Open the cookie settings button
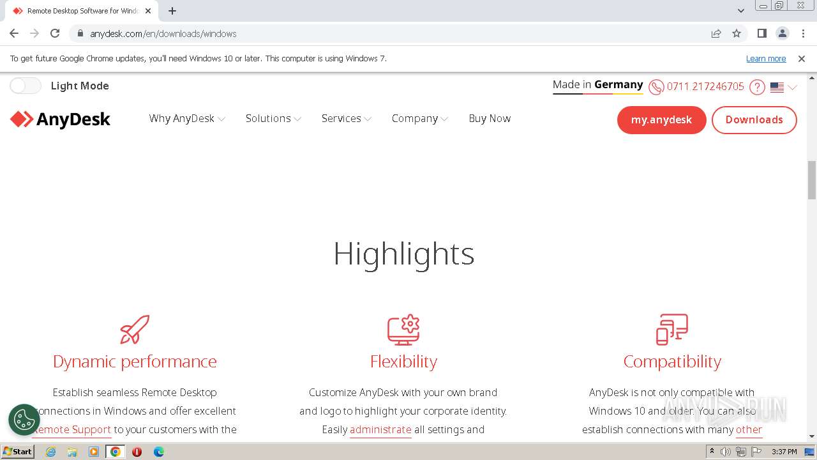The width and height of the screenshot is (817, 460). 24,420
